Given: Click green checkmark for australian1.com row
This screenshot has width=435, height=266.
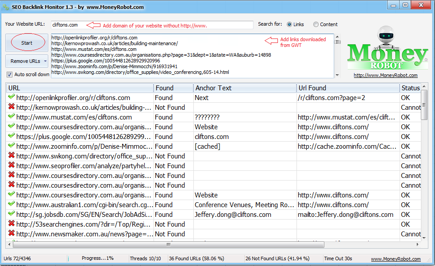Looking at the screenshot, I should [x=12, y=205].
